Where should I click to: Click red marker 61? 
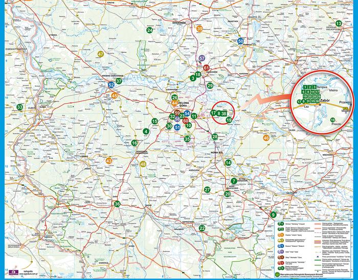coord(206,67)
